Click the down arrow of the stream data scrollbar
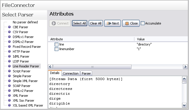189x110 pixels. click(x=184, y=105)
